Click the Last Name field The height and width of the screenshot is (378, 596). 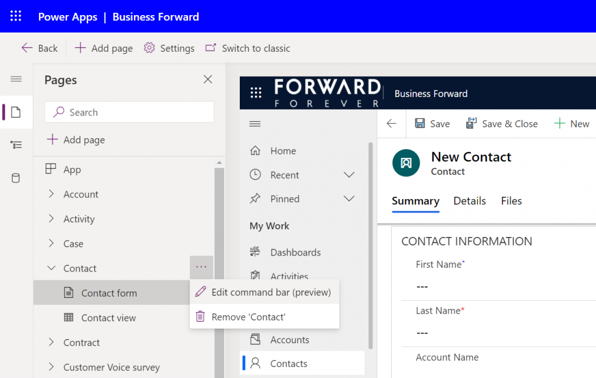[x=499, y=333]
